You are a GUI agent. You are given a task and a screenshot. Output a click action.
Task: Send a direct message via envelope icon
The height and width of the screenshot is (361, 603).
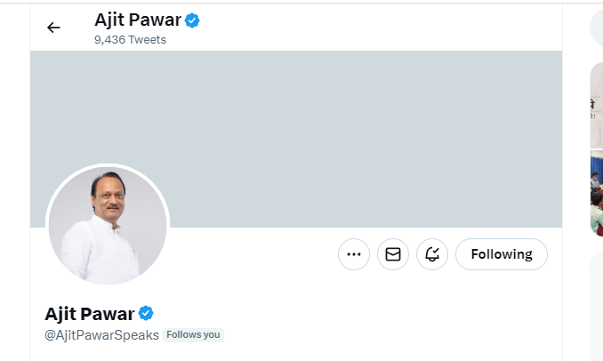tap(393, 254)
